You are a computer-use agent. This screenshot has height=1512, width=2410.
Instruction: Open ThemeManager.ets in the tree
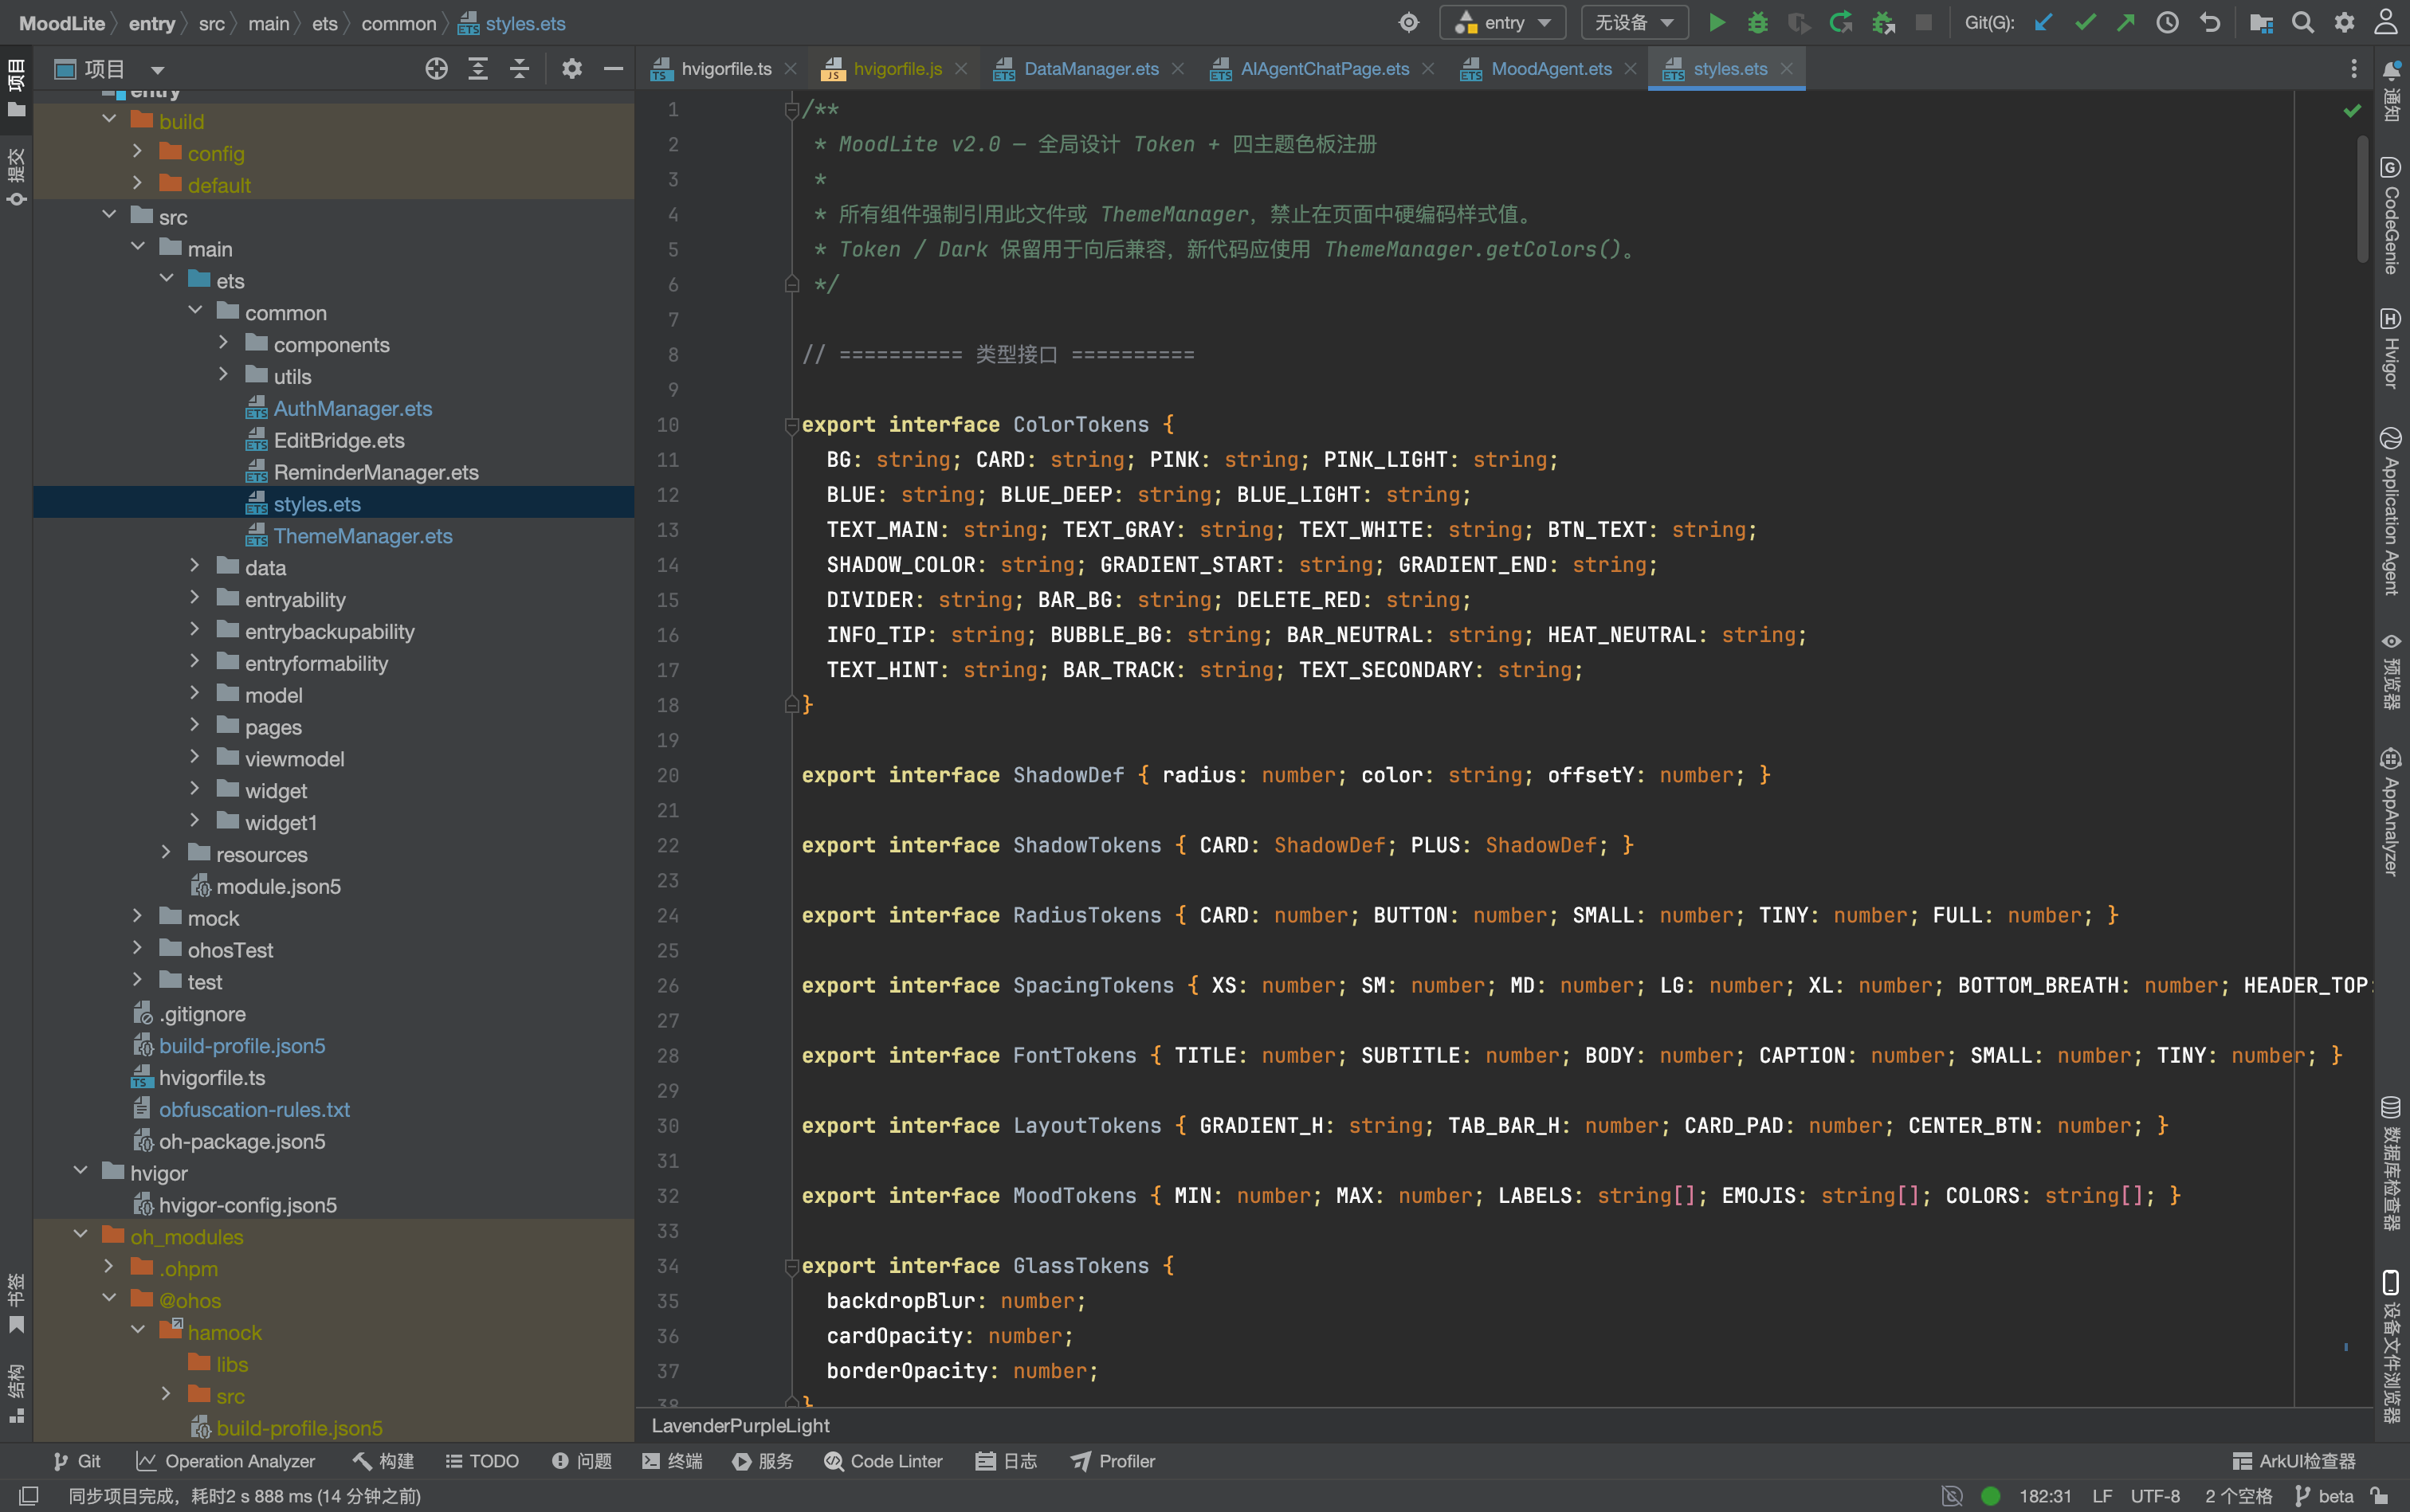pyautogui.click(x=362, y=536)
